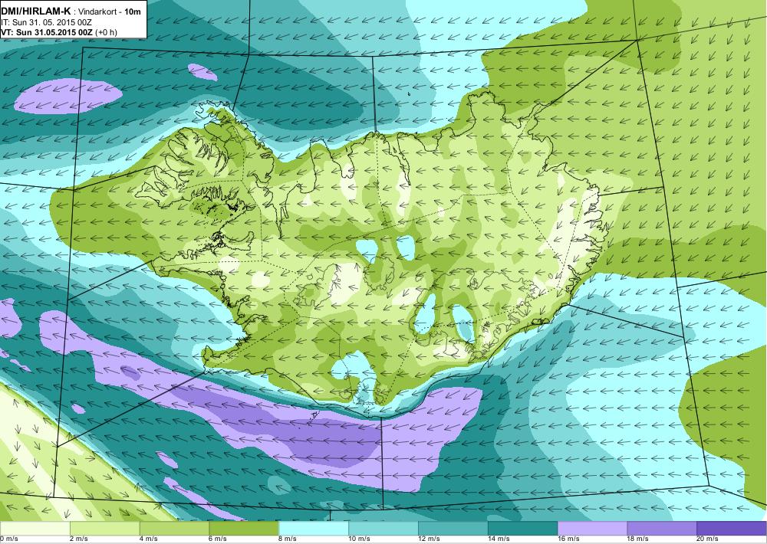Click the 6 m/s legend color swatch
767x544 pixels.
pos(244,528)
